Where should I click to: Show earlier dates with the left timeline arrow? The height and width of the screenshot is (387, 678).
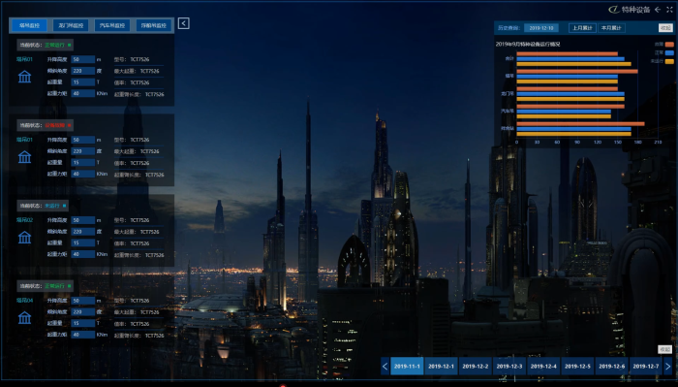coord(385,367)
